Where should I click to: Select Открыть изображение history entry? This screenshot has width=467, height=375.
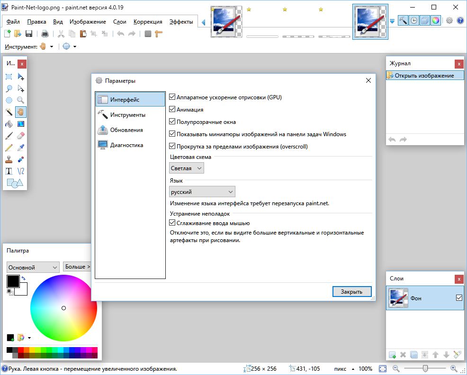tap(425, 76)
